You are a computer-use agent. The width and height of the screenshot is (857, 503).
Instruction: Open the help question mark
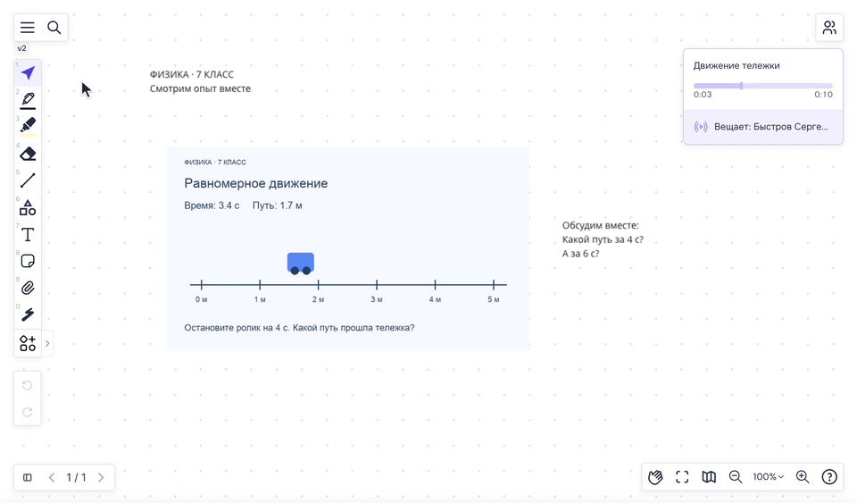point(829,477)
